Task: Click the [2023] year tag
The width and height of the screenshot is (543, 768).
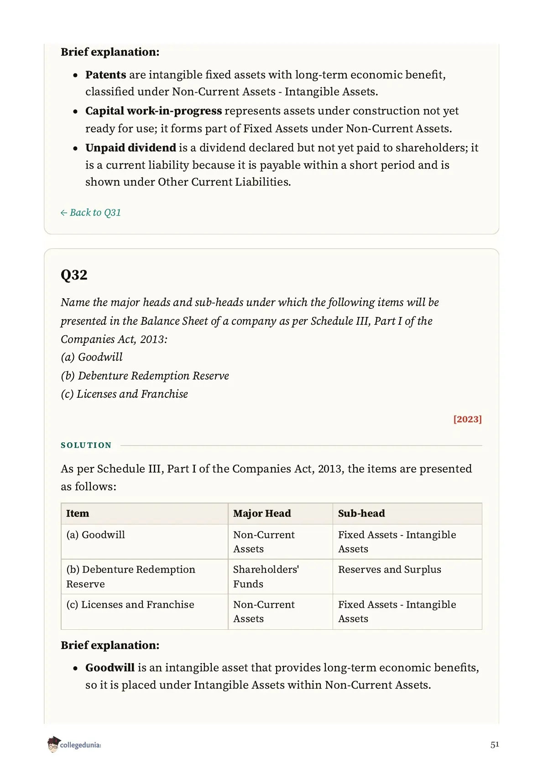Action: (x=467, y=419)
